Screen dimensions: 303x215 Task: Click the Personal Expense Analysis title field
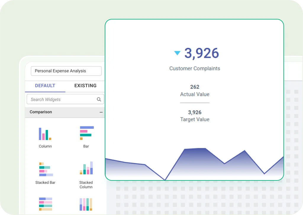(x=66, y=71)
